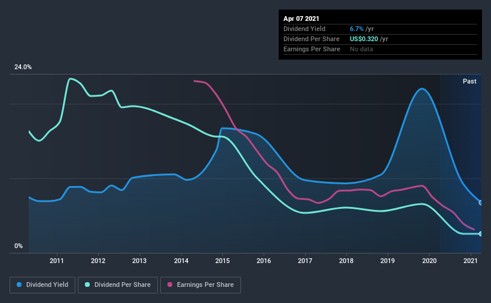Select the blue Dividend Yield endpoint marker

pyautogui.click(x=481, y=203)
